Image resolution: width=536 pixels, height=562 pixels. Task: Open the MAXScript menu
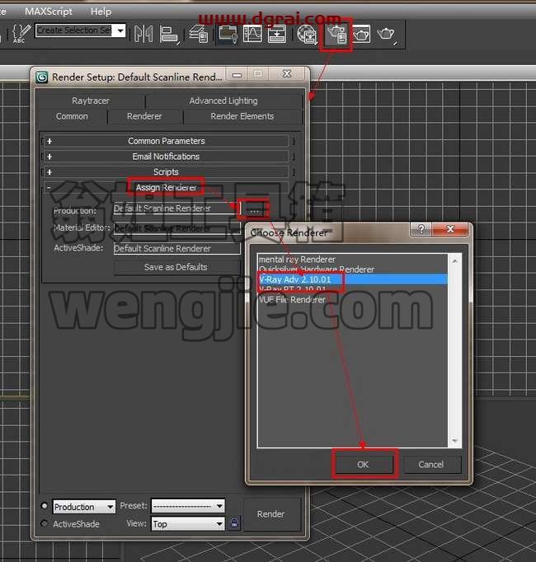pos(49,12)
